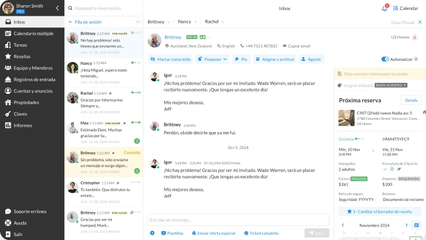426x240 pixels.
Task: Click the Calendar icon in top bar
Action: point(396,8)
